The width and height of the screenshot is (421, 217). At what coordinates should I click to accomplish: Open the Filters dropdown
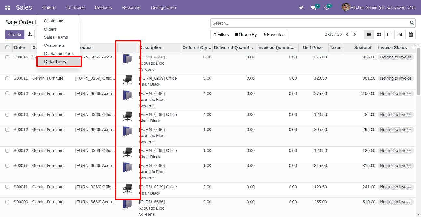tap(221, 34)
